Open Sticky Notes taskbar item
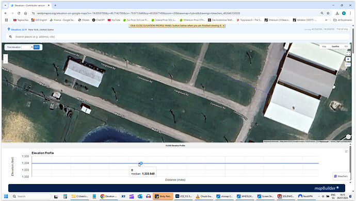This screenshot has width=356, height=201. click(x=163, y=196)
